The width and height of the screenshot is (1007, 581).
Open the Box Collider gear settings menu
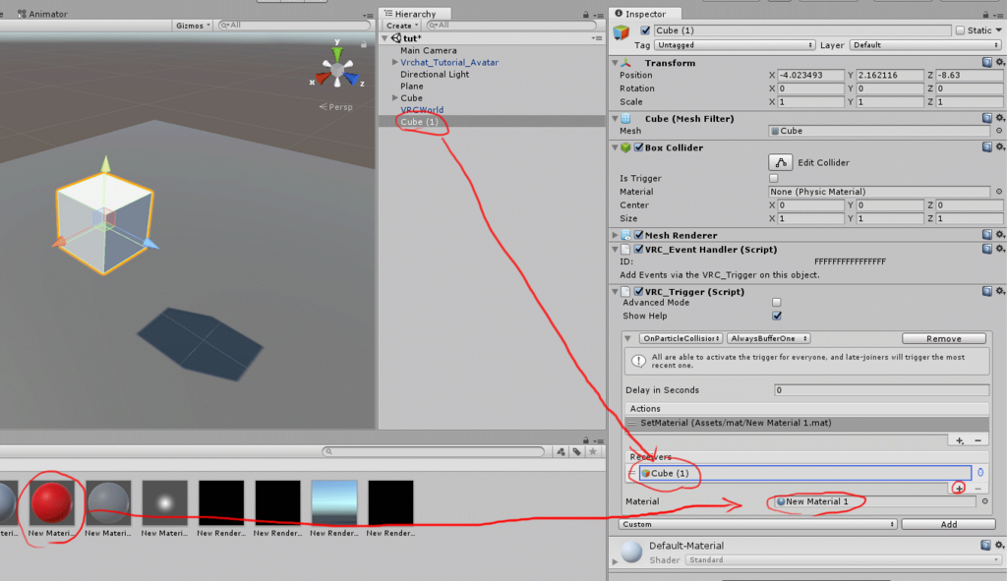click(1000, 147)
